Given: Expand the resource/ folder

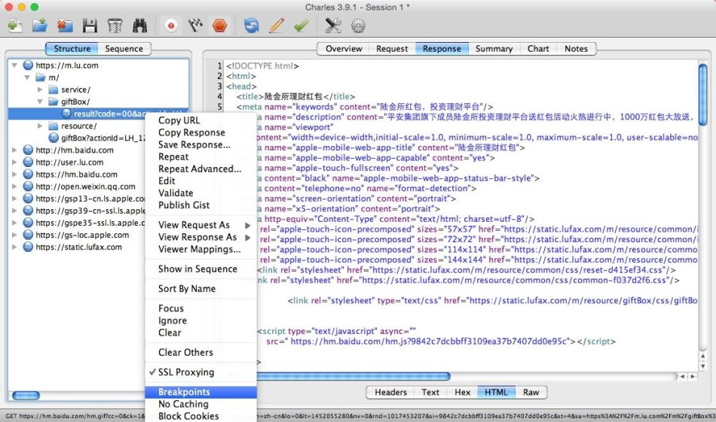Looking at the screenshot, I should click(x=40, y=126).
